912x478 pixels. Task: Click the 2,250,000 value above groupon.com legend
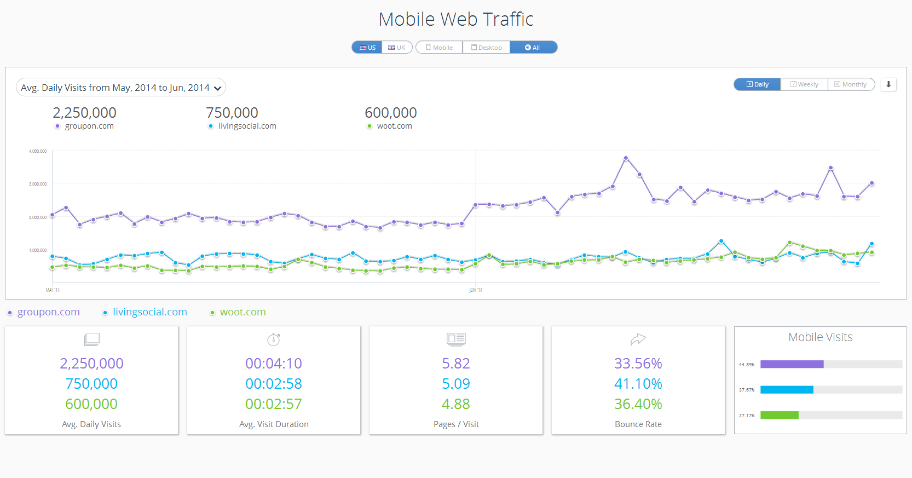[x=84, y=113]
